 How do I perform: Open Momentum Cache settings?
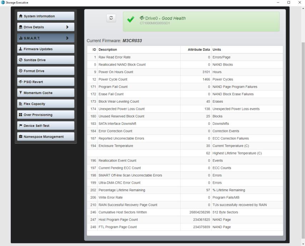[x=46, y=93]
